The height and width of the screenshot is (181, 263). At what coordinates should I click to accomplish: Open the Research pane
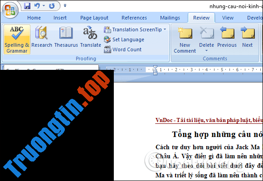point(42,37)
